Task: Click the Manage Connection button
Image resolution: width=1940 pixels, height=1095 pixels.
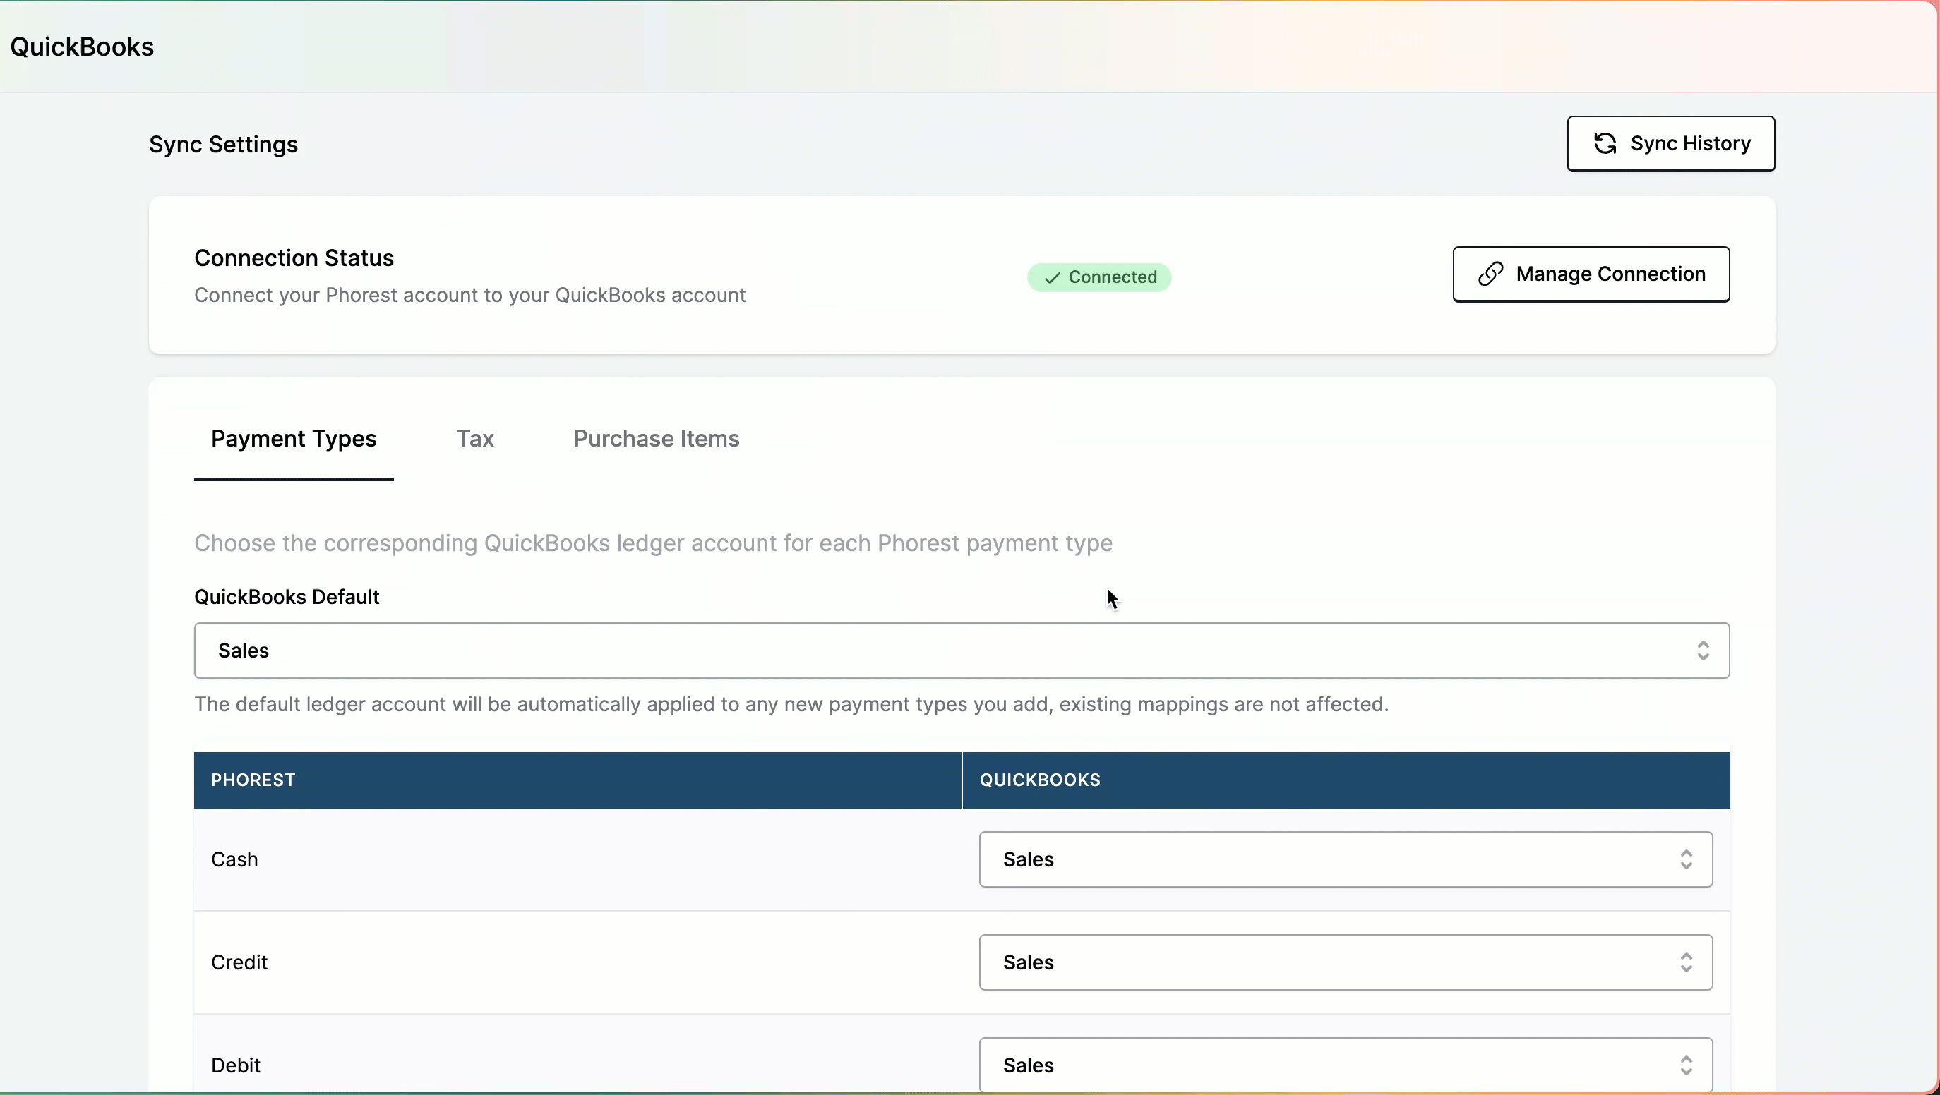Action: point(1591,274)
